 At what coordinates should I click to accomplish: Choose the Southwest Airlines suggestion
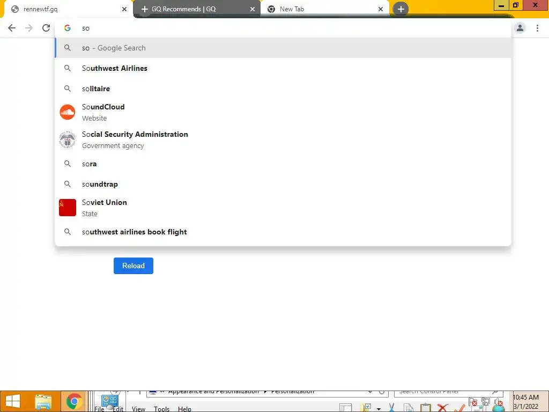[x=283, y=68]
